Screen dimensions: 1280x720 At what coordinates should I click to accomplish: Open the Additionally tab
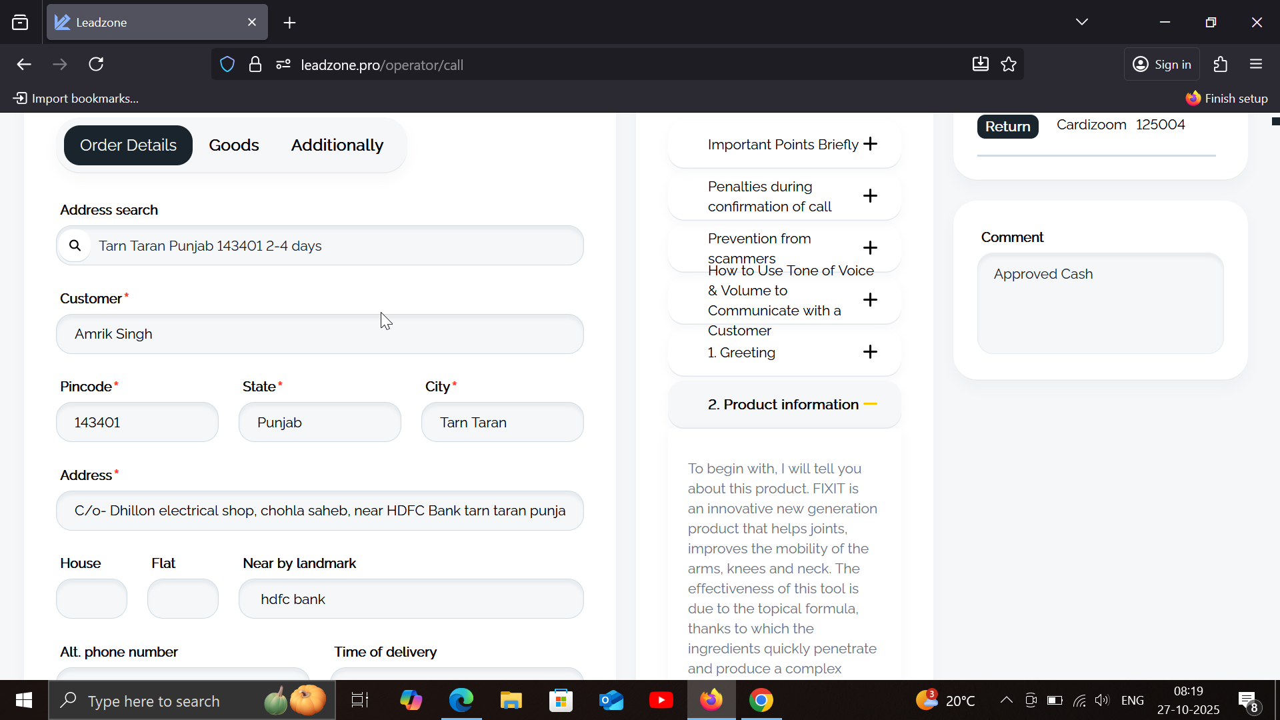(337, 145)
